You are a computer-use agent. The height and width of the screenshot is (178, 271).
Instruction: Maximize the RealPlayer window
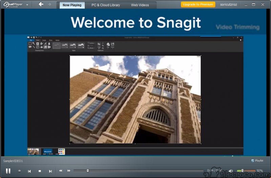(253, 4)
